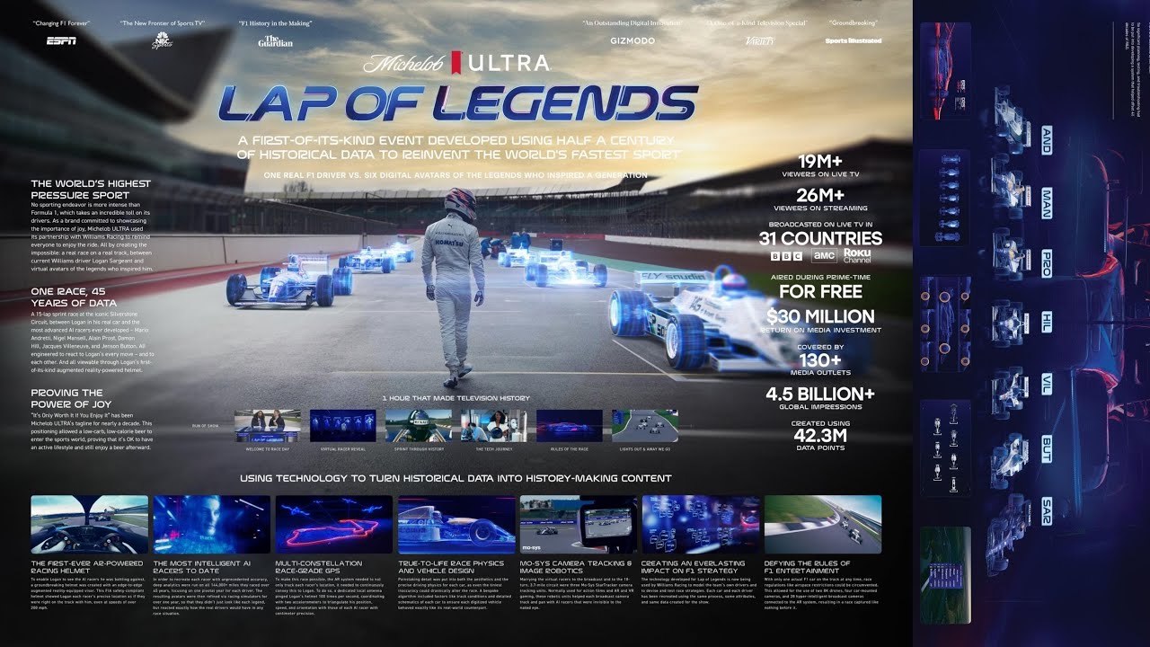Click the "Groundbreaking" quote

tap(854, 22)
